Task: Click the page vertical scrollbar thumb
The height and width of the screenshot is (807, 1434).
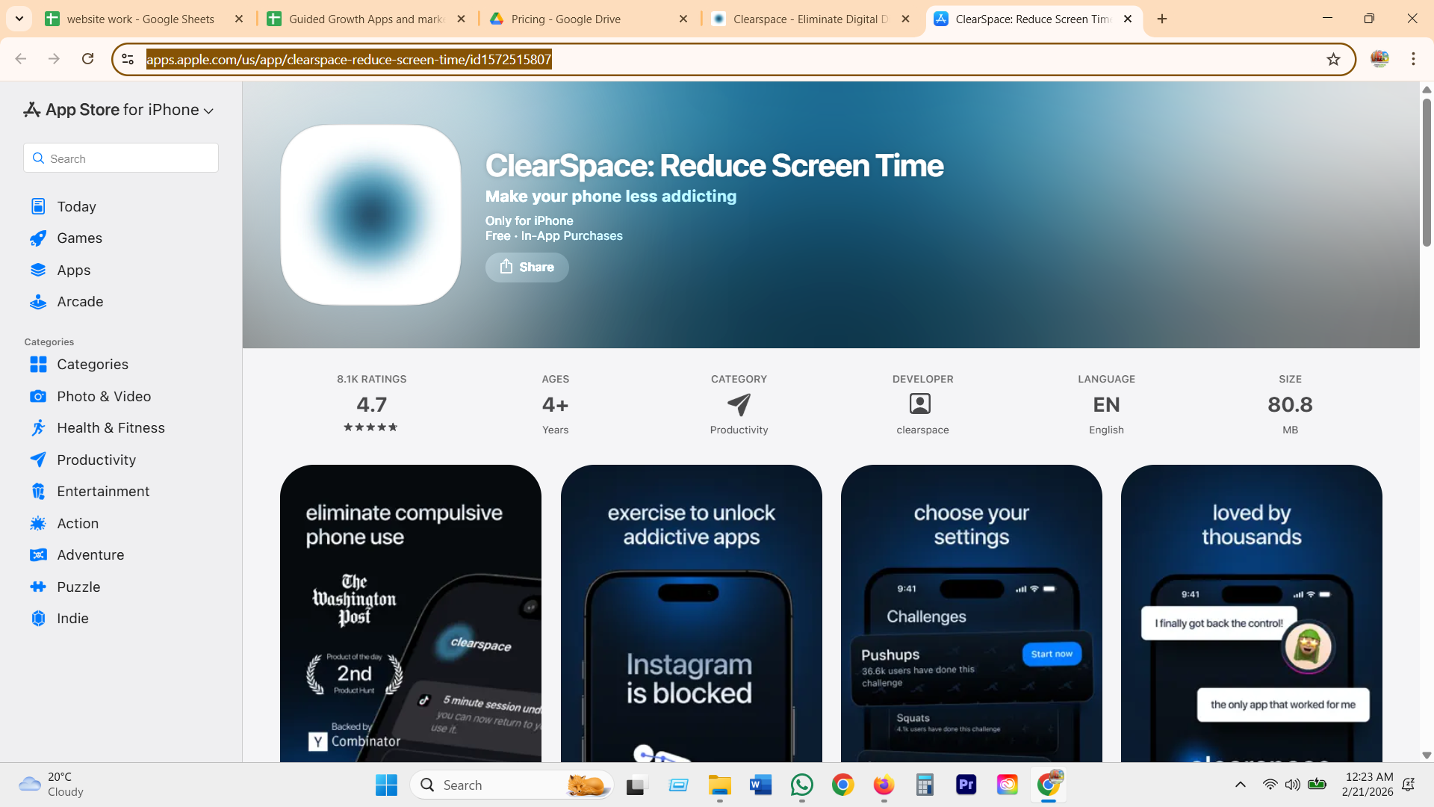Action: coord(1427,172)
